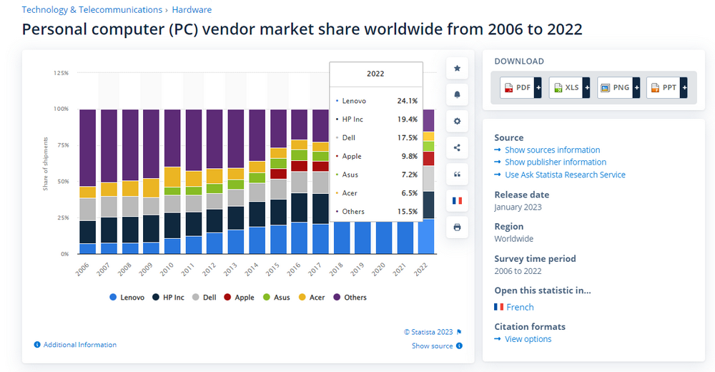715x372 pixels.
Task: Click the Worldwide region text
Action: click(x=514, y=239)
